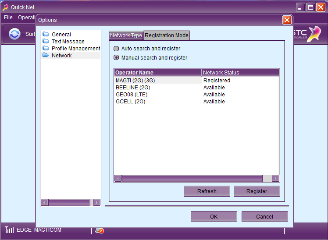
Task: Close the Quick Net main window
Action: (x=321, y=7)
